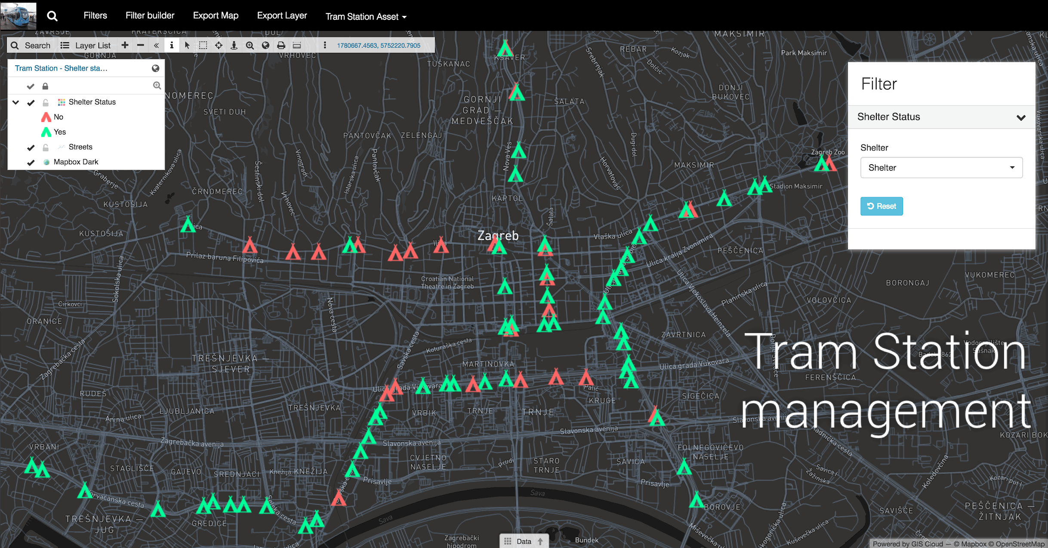Click the map zoom-in plus icon

pos(125,45)
